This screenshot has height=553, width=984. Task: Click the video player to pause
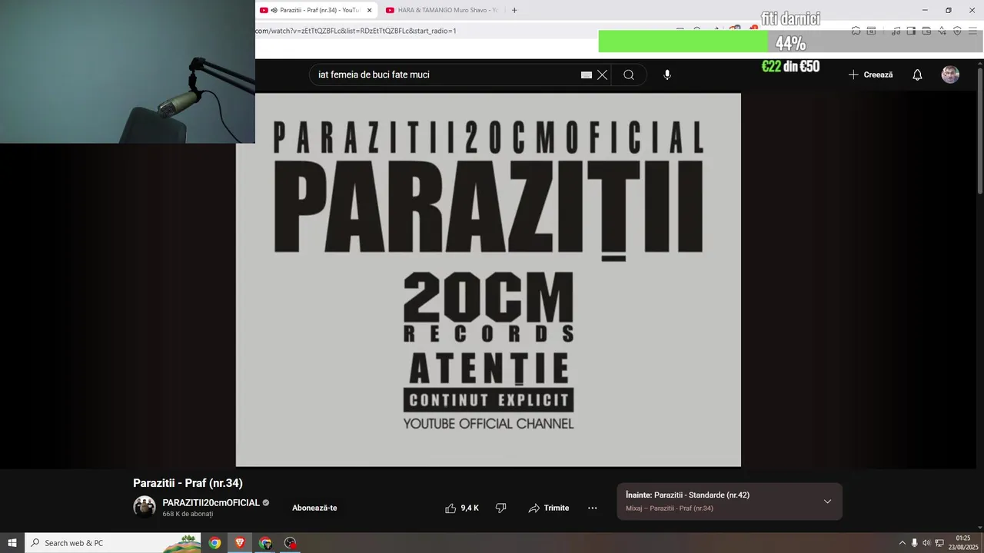coord(488,280)
